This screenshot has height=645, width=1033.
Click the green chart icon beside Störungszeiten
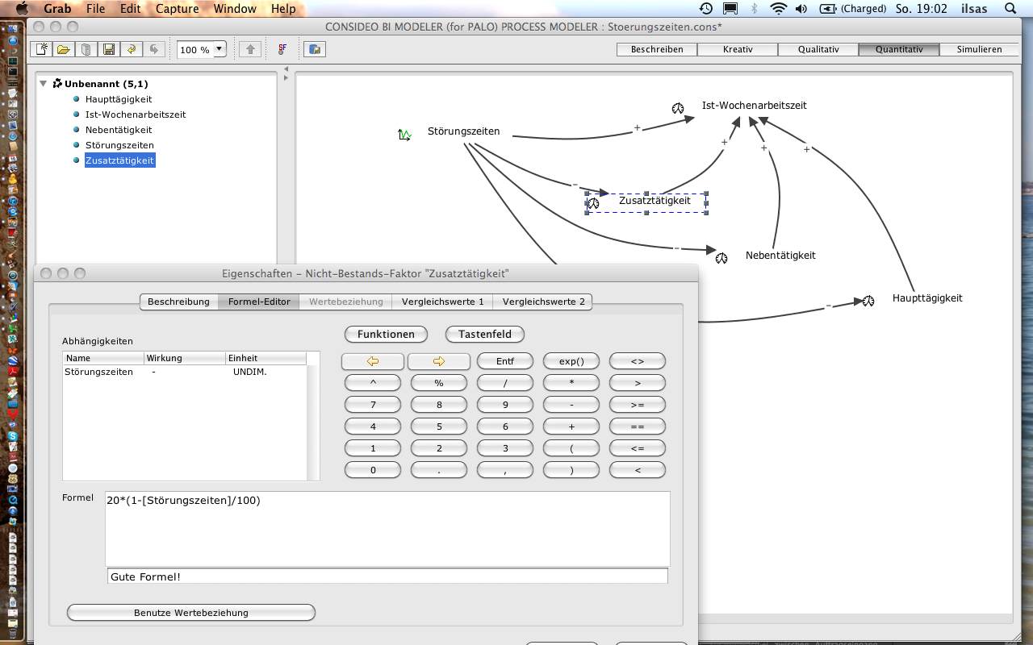click(405, 135)
